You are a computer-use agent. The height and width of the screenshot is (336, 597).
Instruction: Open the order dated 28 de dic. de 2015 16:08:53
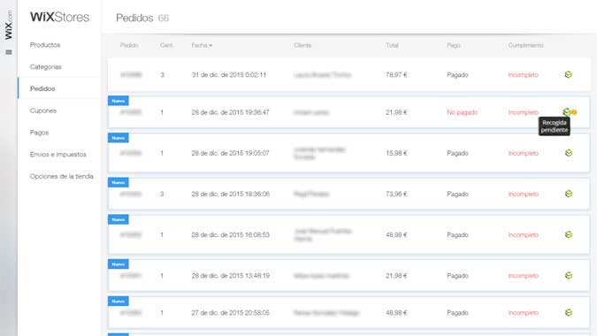[348, 234]
